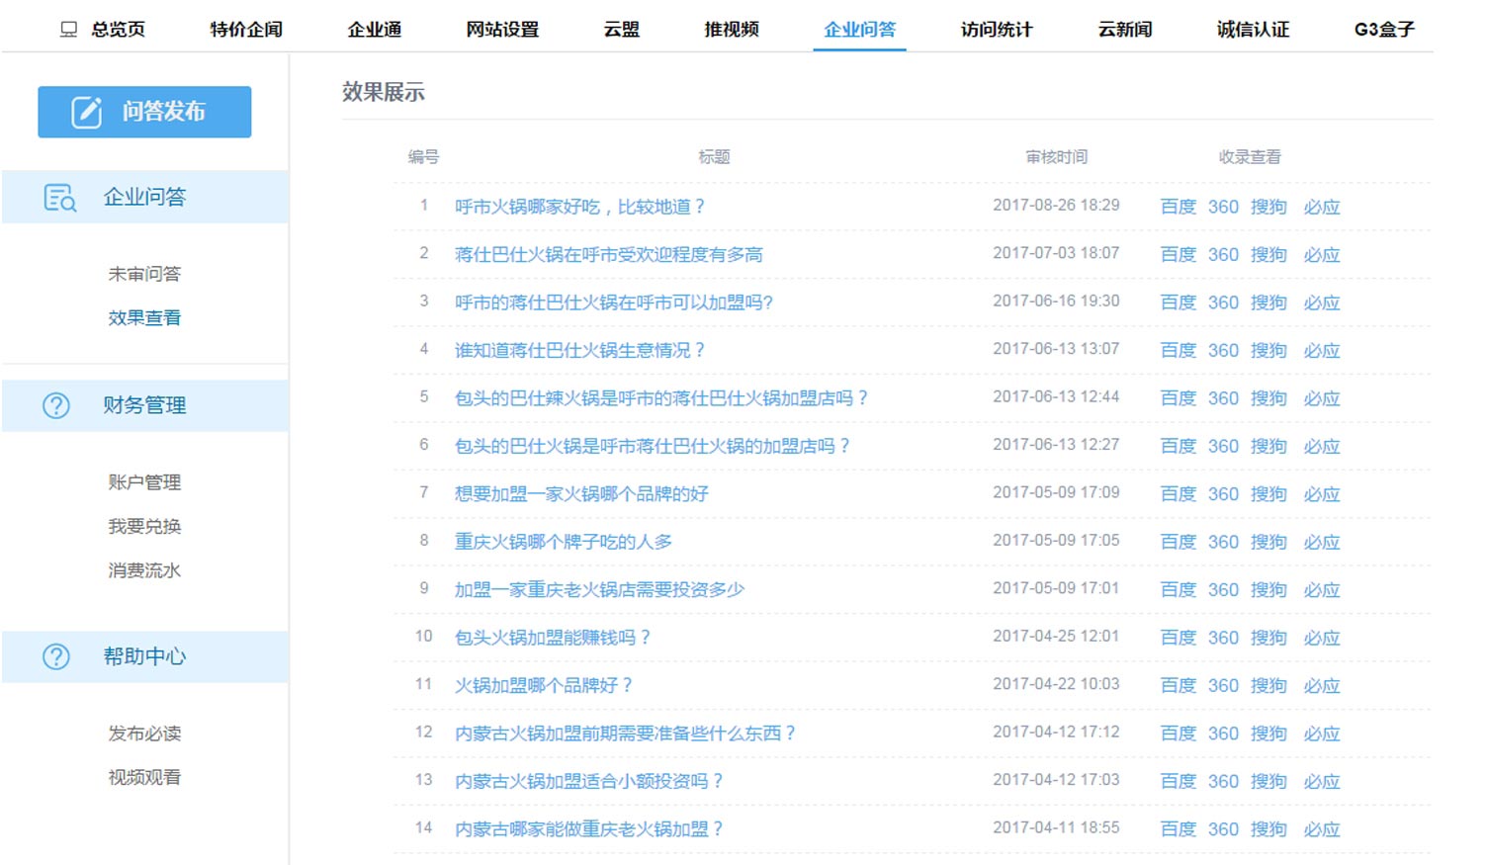
Task: Click the monitor icon beside 总览页
Action: (x=68, y=30)
